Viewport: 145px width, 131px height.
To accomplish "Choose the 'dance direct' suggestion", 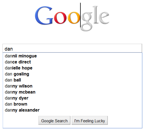I will [x=72, y=62].
